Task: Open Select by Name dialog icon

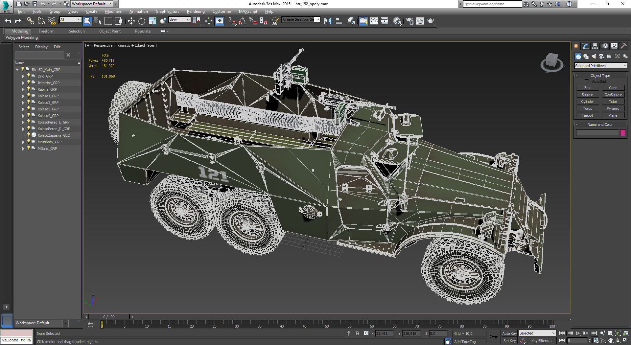Action: point(97,21)
